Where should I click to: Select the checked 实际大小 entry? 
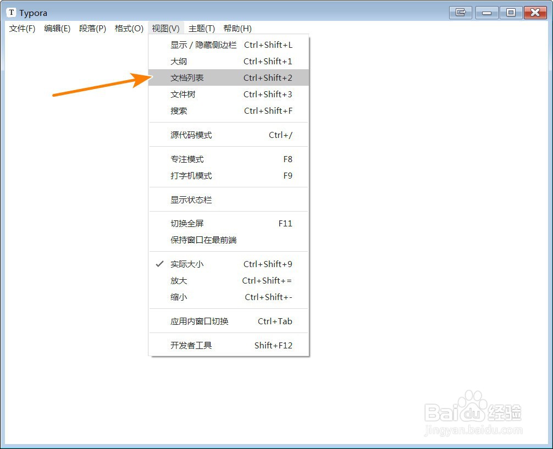pos(229,264)
